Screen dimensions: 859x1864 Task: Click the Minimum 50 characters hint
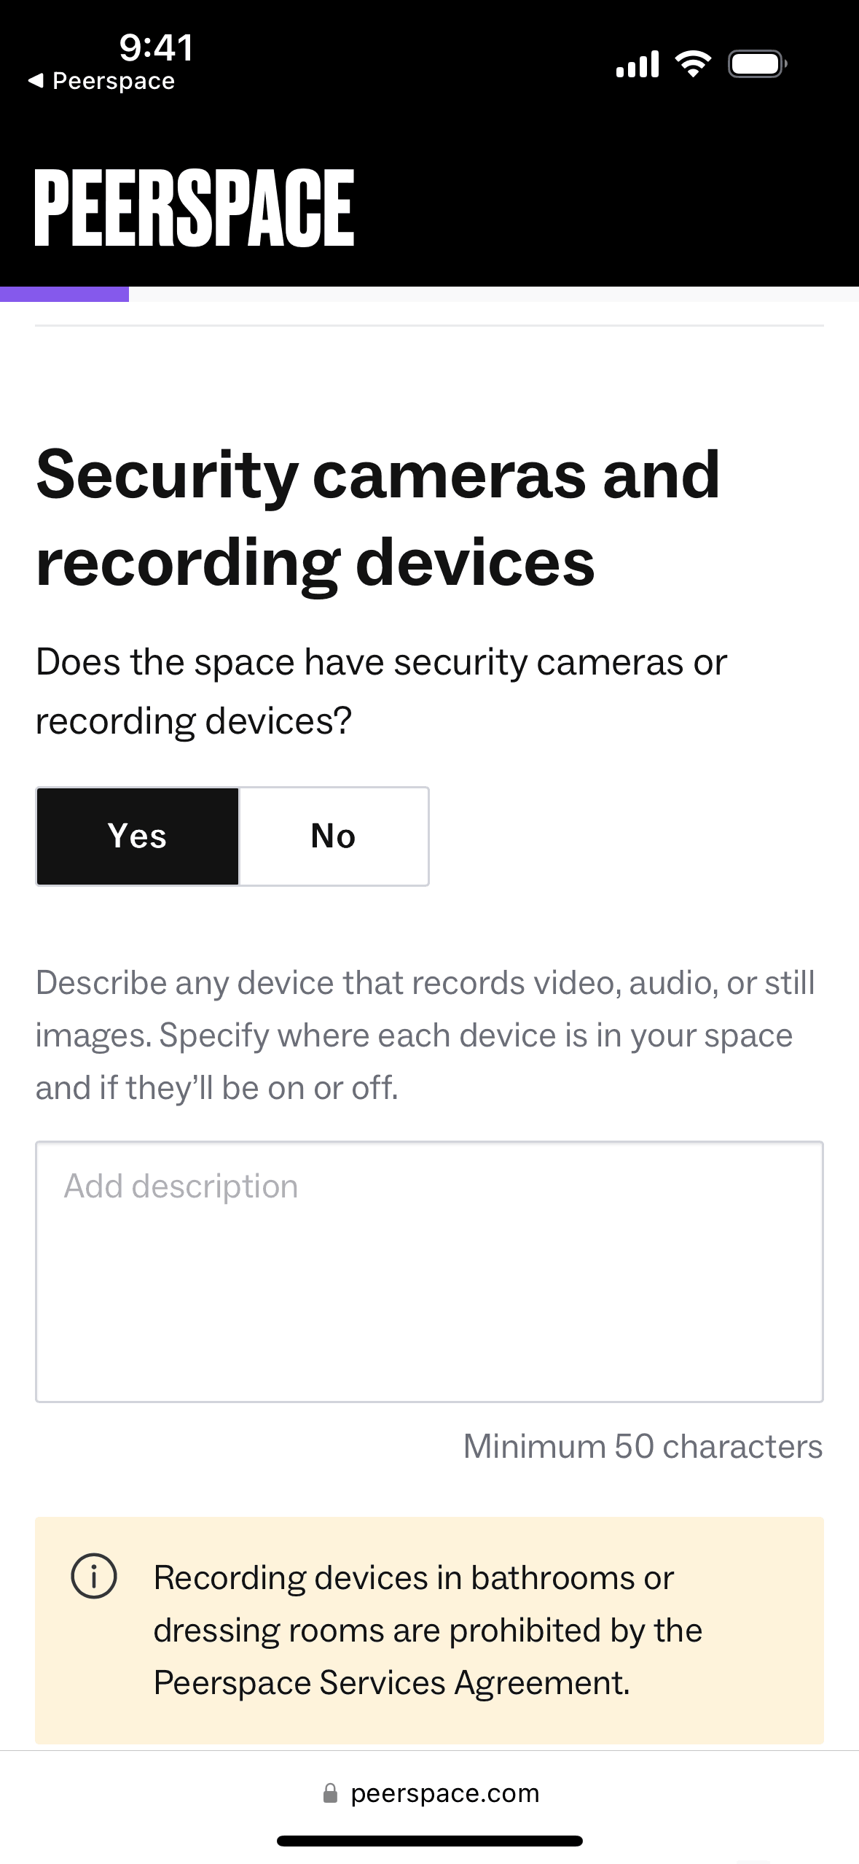[x=643, y=1446]
